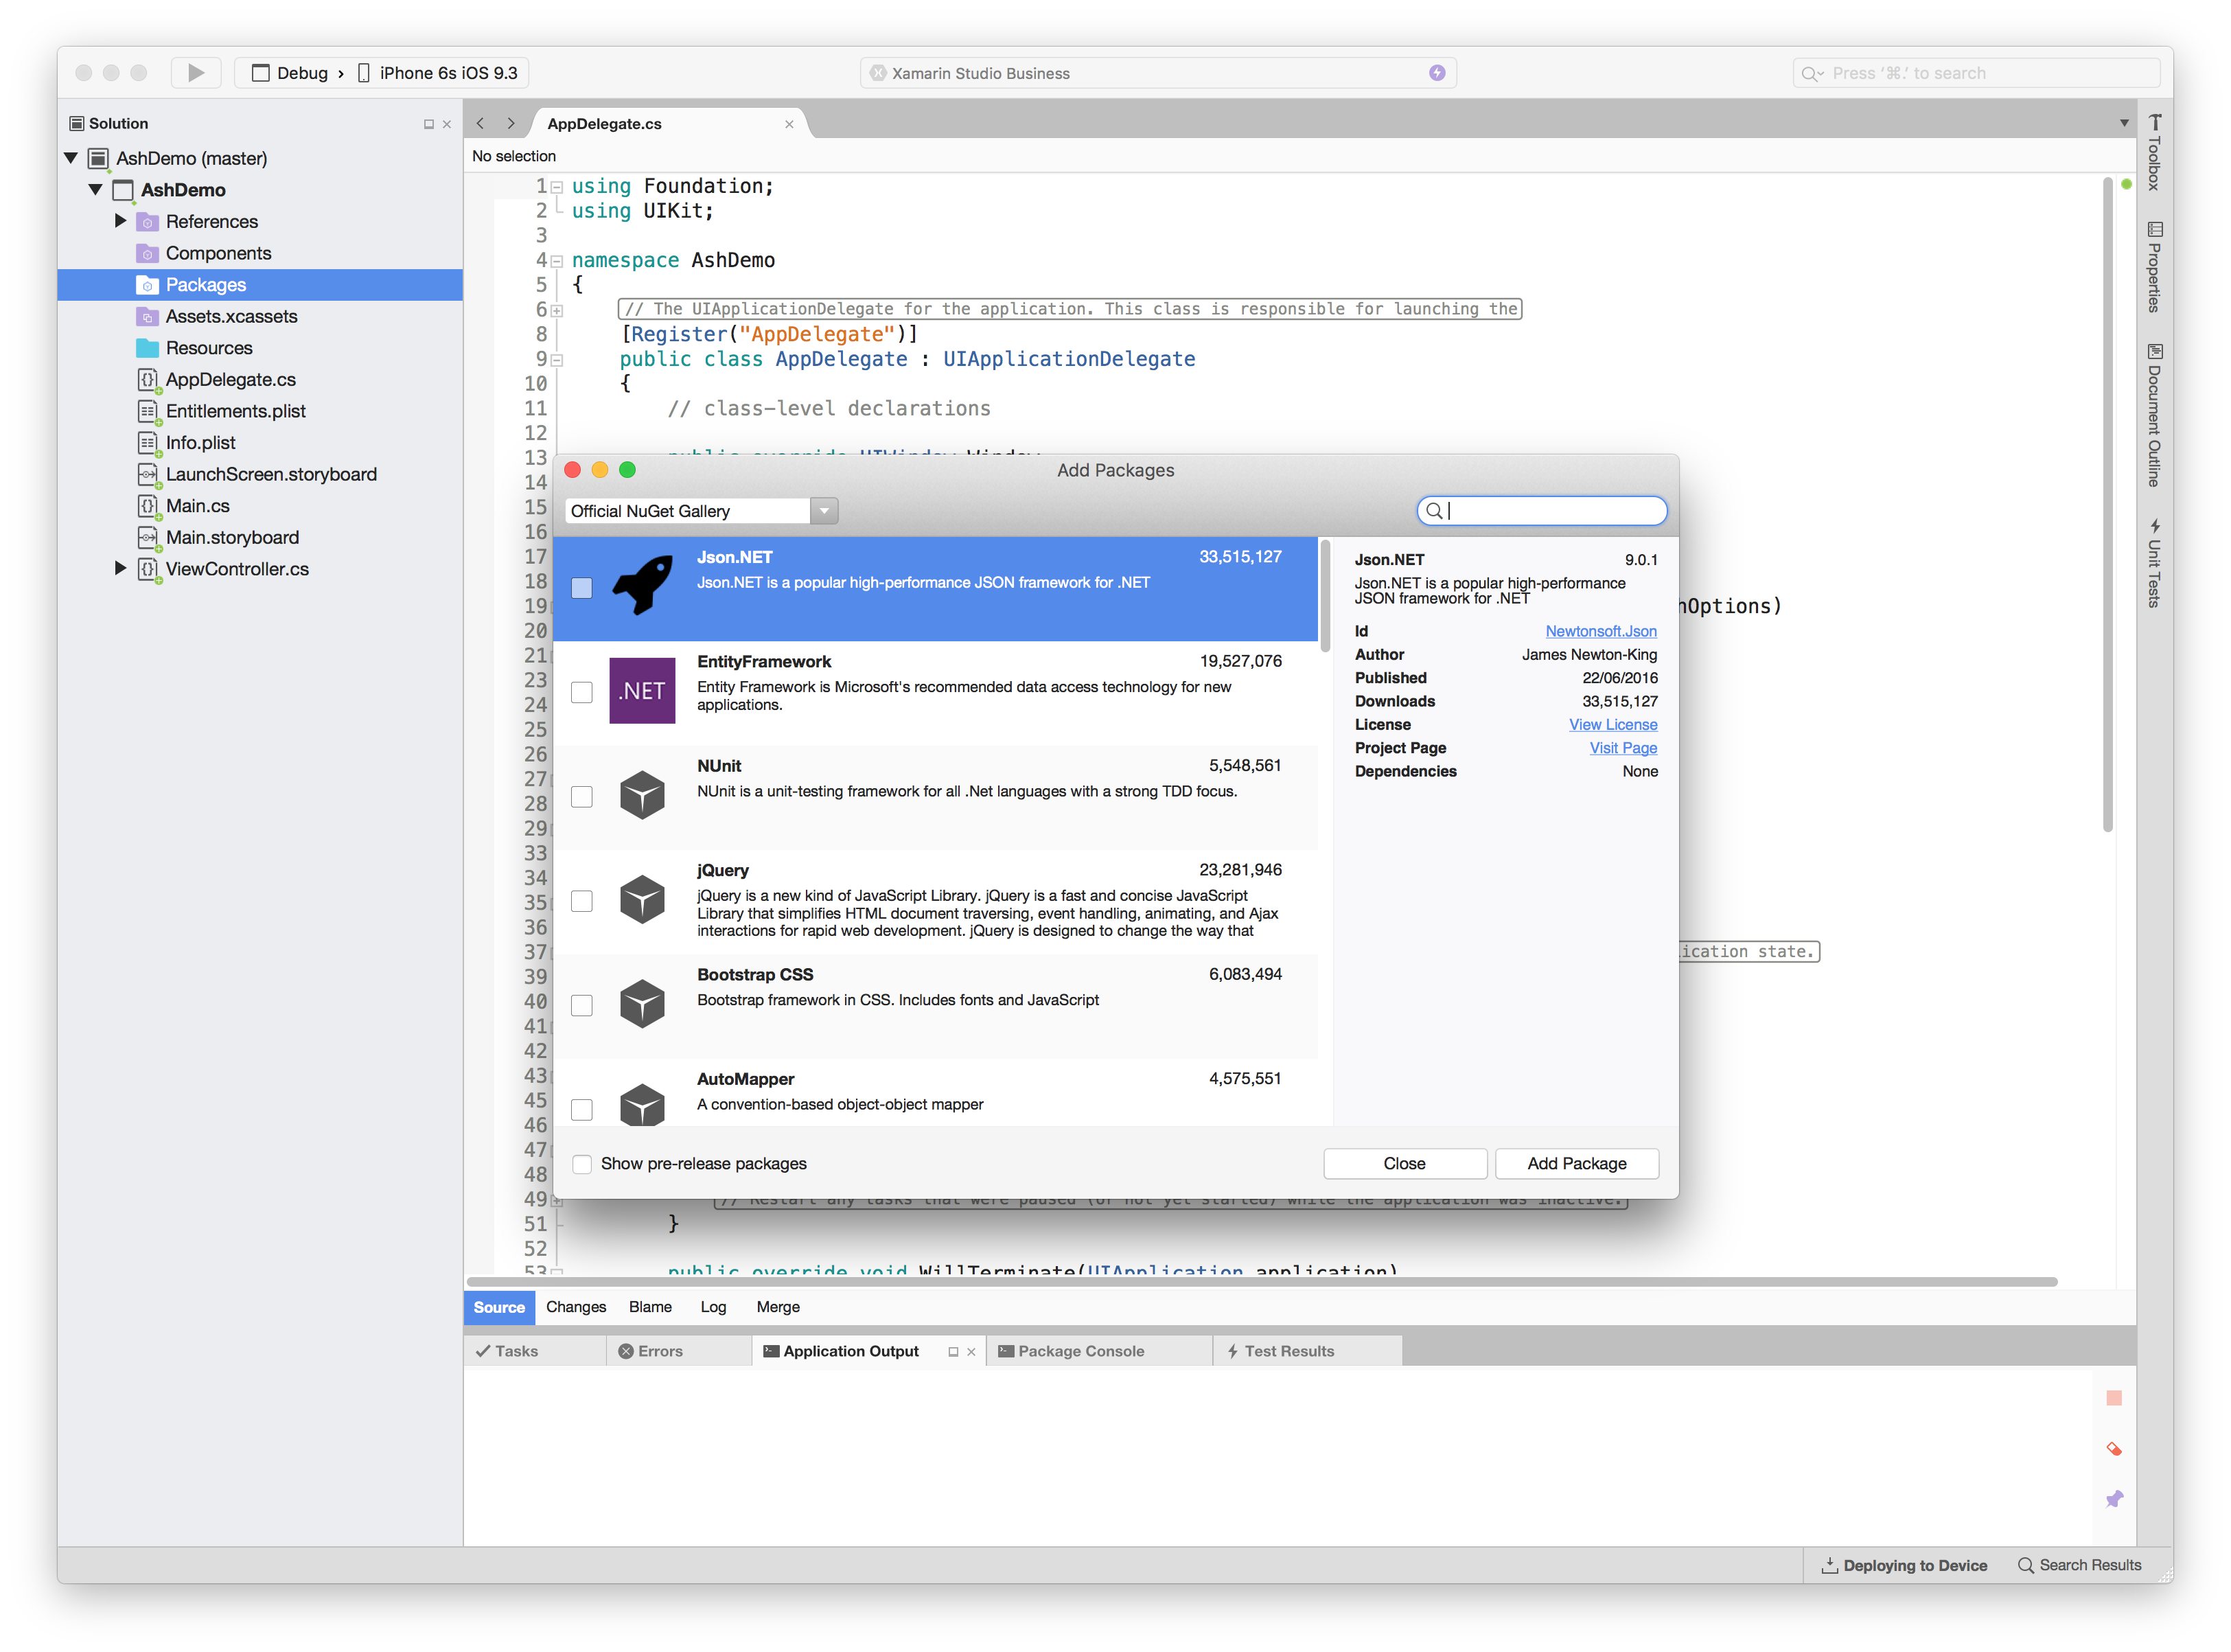Check the jQuery package checkbox
2231x1652 pixels.
581,901
